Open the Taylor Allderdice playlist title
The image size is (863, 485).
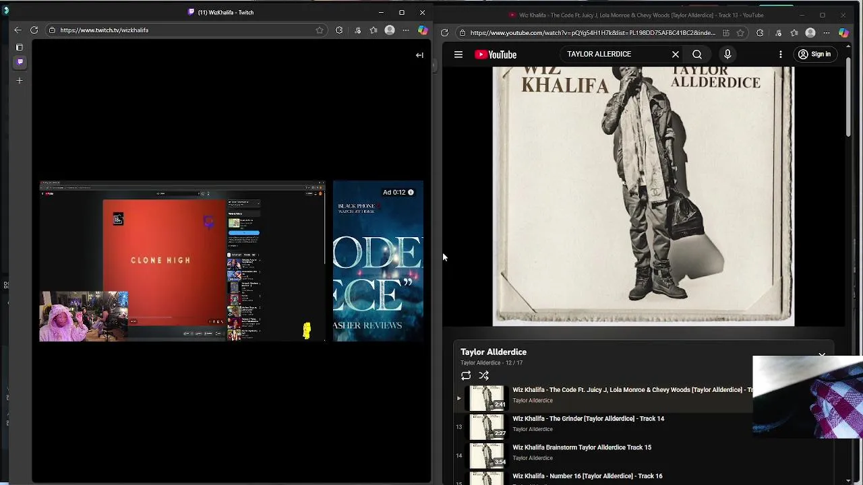tap(494, 352)
